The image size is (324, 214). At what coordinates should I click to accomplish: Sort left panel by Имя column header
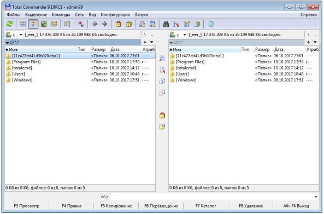point(41,50)
